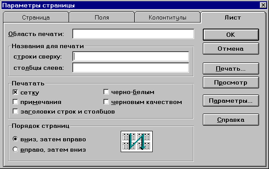Open help via Справка button

pyautogui.click(x=231, y=120)
